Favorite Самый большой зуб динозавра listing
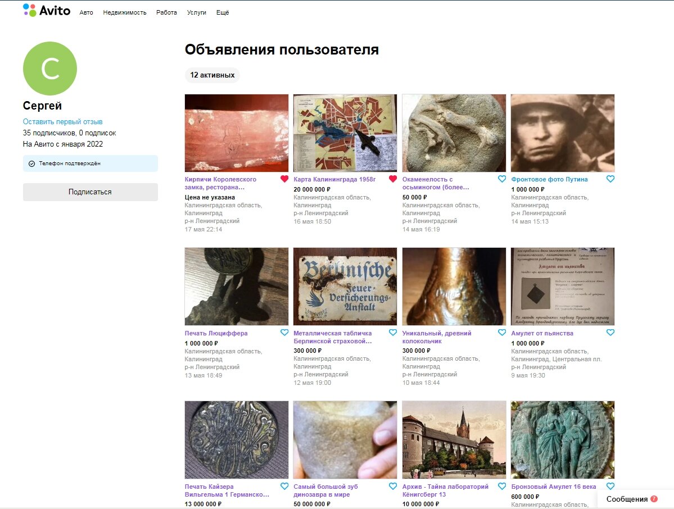Image resolution: width=674 pixels, height=509 pixels. (392, 486)
